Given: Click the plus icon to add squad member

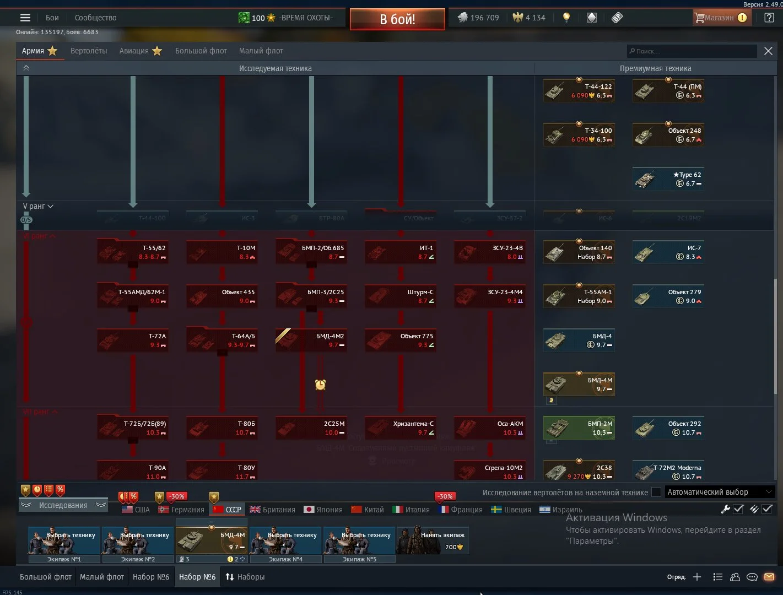Looking at the screenshot, I should coord(697,577).
